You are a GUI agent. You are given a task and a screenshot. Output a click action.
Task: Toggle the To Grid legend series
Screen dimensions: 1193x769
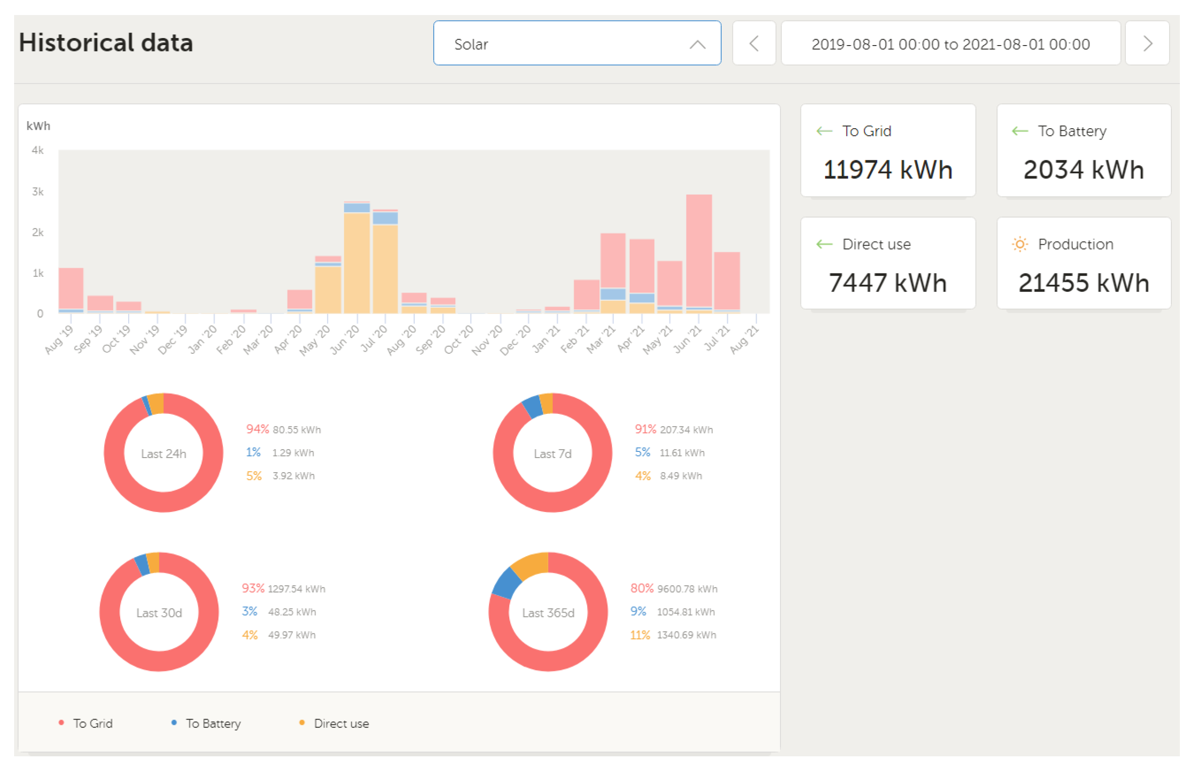tap(93, 723)
